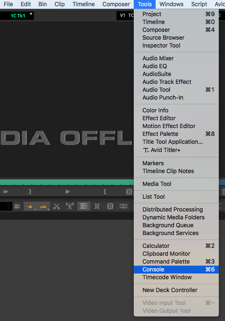Open the 1C Tk1 track dropdown arrow

pyautogui.click(x=31, y=14)
